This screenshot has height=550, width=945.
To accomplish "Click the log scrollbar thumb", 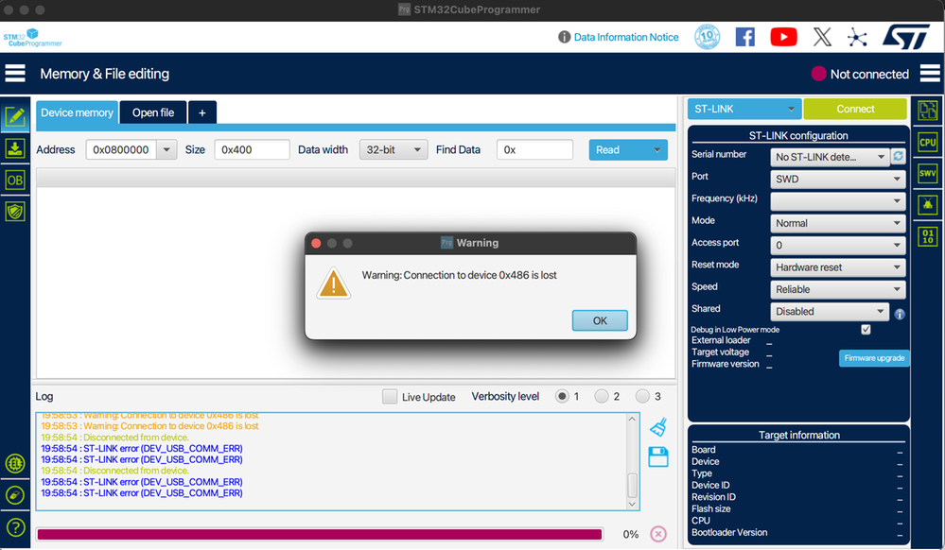I will [x=632, y=485].
